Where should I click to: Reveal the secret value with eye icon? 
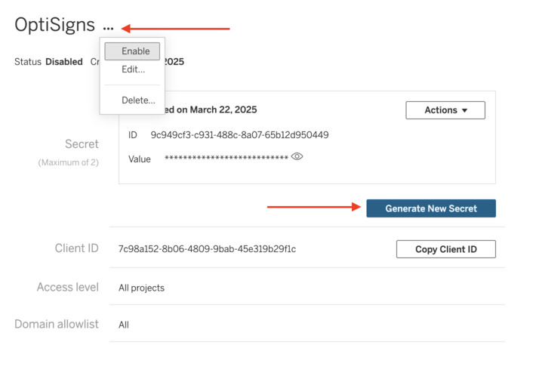click(x=297, y=156)
